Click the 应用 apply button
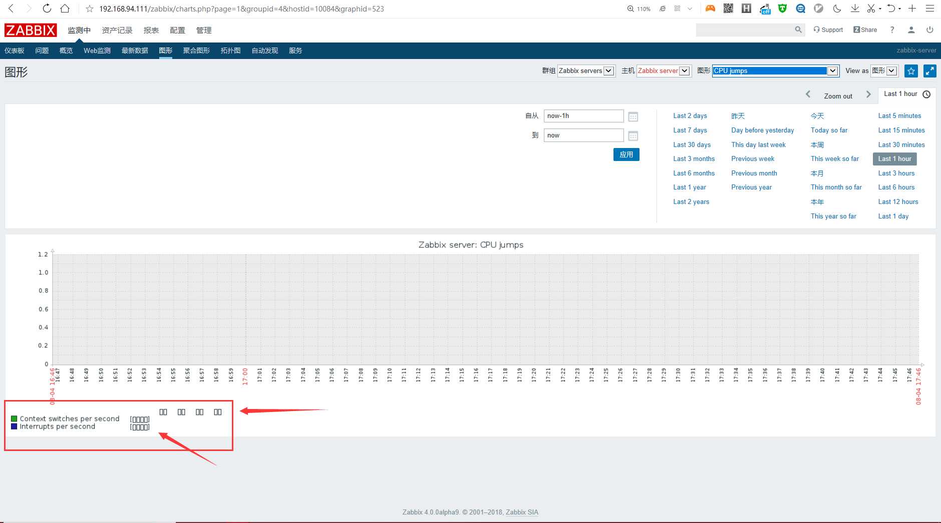Image resolution: width=941 pixels, height=523 pixels. tap(626, 154)
